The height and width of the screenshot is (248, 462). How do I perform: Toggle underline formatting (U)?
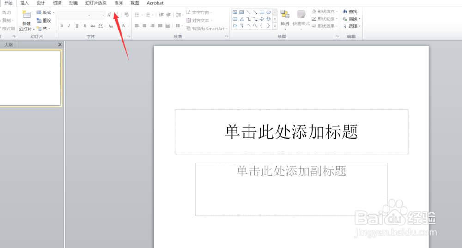[77, 26]
